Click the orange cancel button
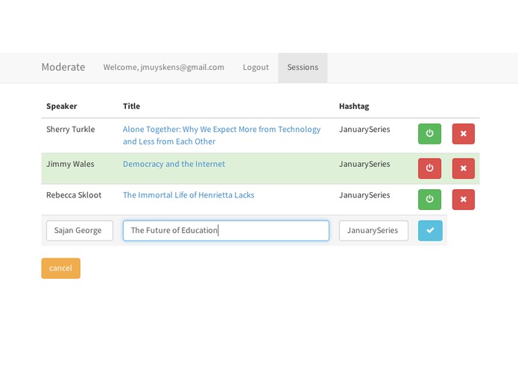This screenshot has width=518, height=368. coord(61,268)
